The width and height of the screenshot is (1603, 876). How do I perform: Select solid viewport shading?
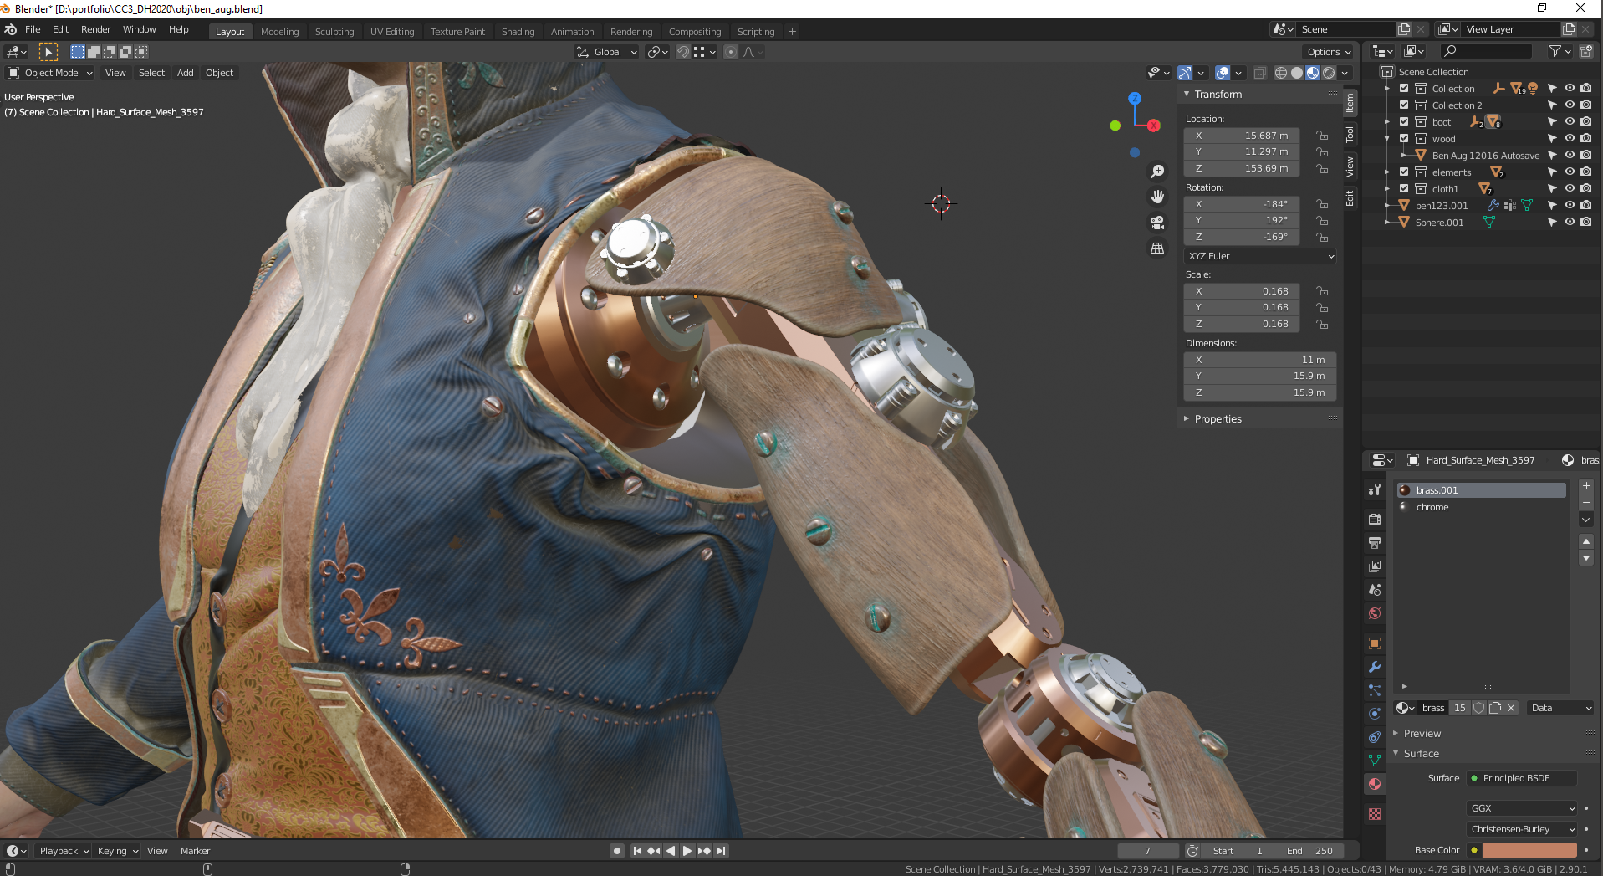1297,73
